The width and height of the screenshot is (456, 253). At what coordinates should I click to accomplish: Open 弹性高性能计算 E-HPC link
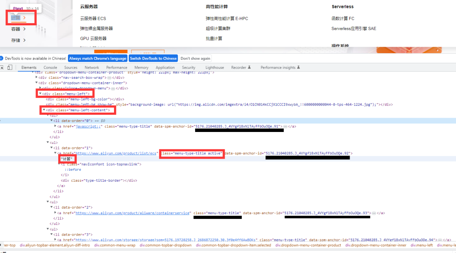pos(227,18)
